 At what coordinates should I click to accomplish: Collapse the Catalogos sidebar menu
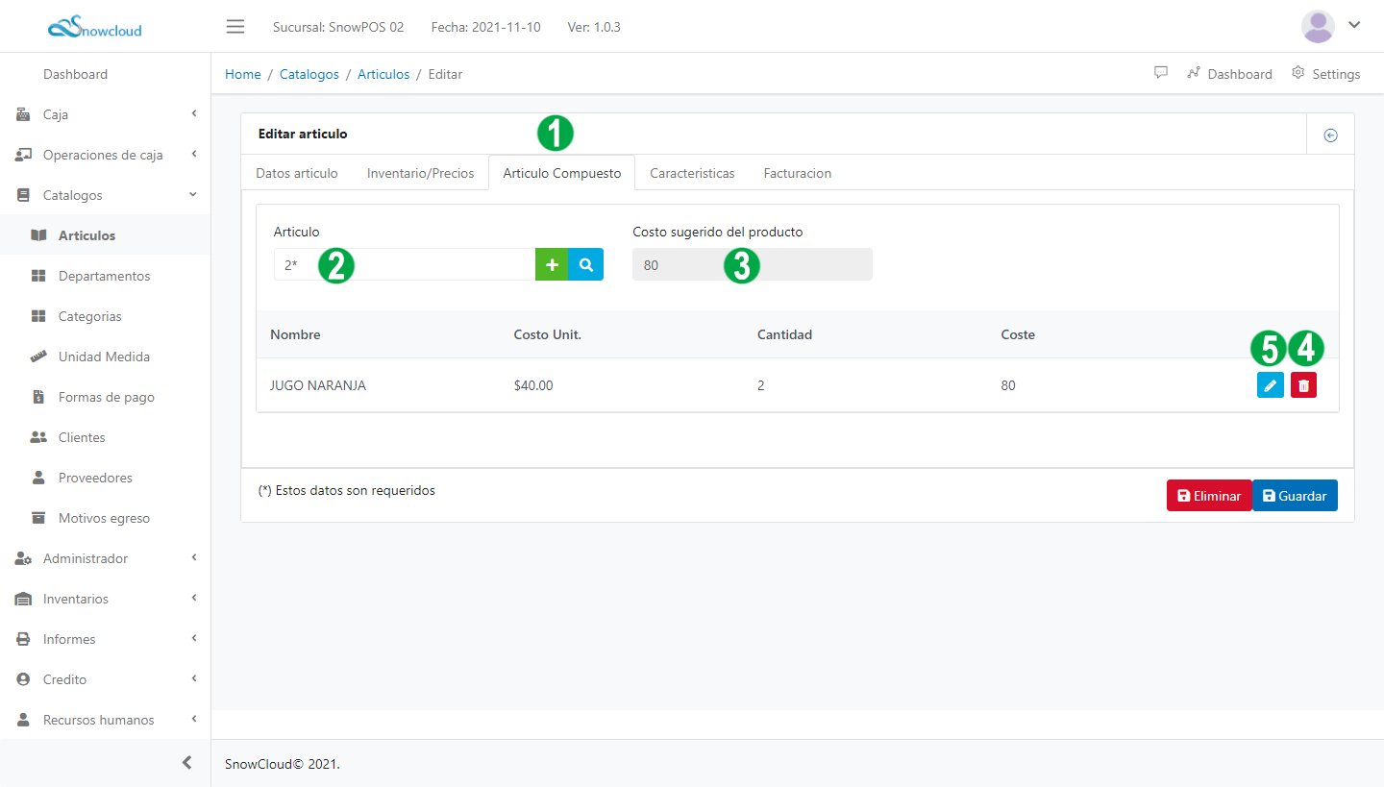pos(105,195)
